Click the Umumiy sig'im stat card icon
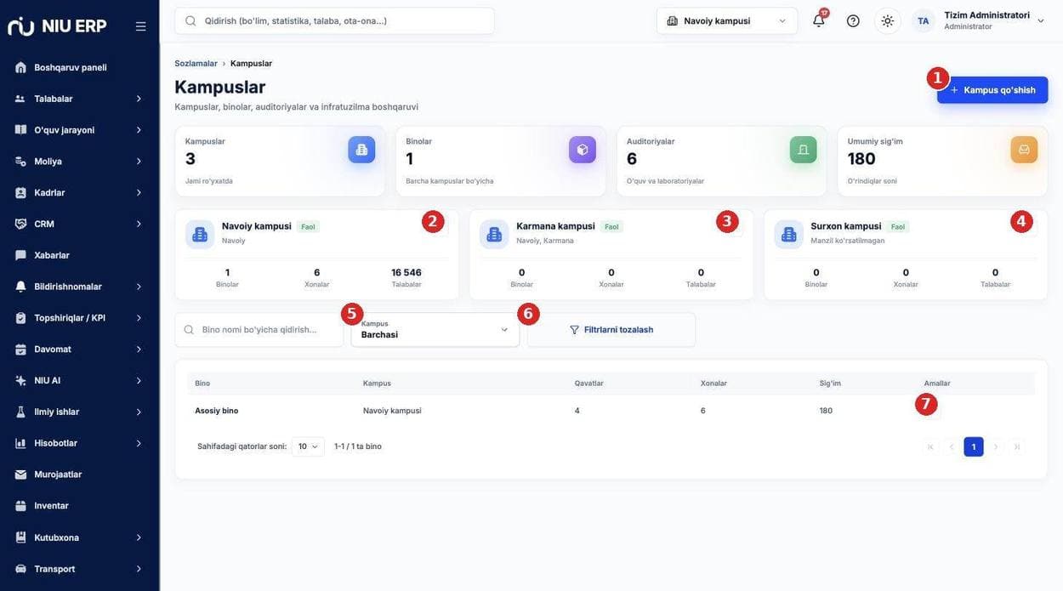Viewport: 1063px width, 591px height. pos(1024,150)
